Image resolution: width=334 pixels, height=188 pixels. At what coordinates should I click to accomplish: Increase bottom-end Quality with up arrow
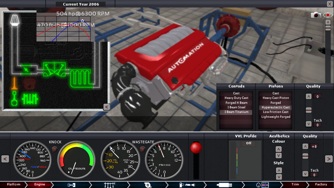[x=309, y=97]
